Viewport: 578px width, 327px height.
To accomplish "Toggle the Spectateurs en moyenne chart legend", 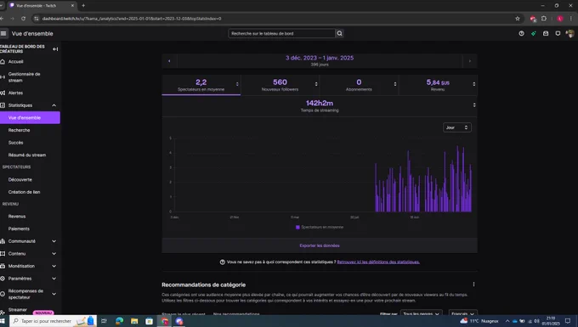I will (x=320, y=228).
